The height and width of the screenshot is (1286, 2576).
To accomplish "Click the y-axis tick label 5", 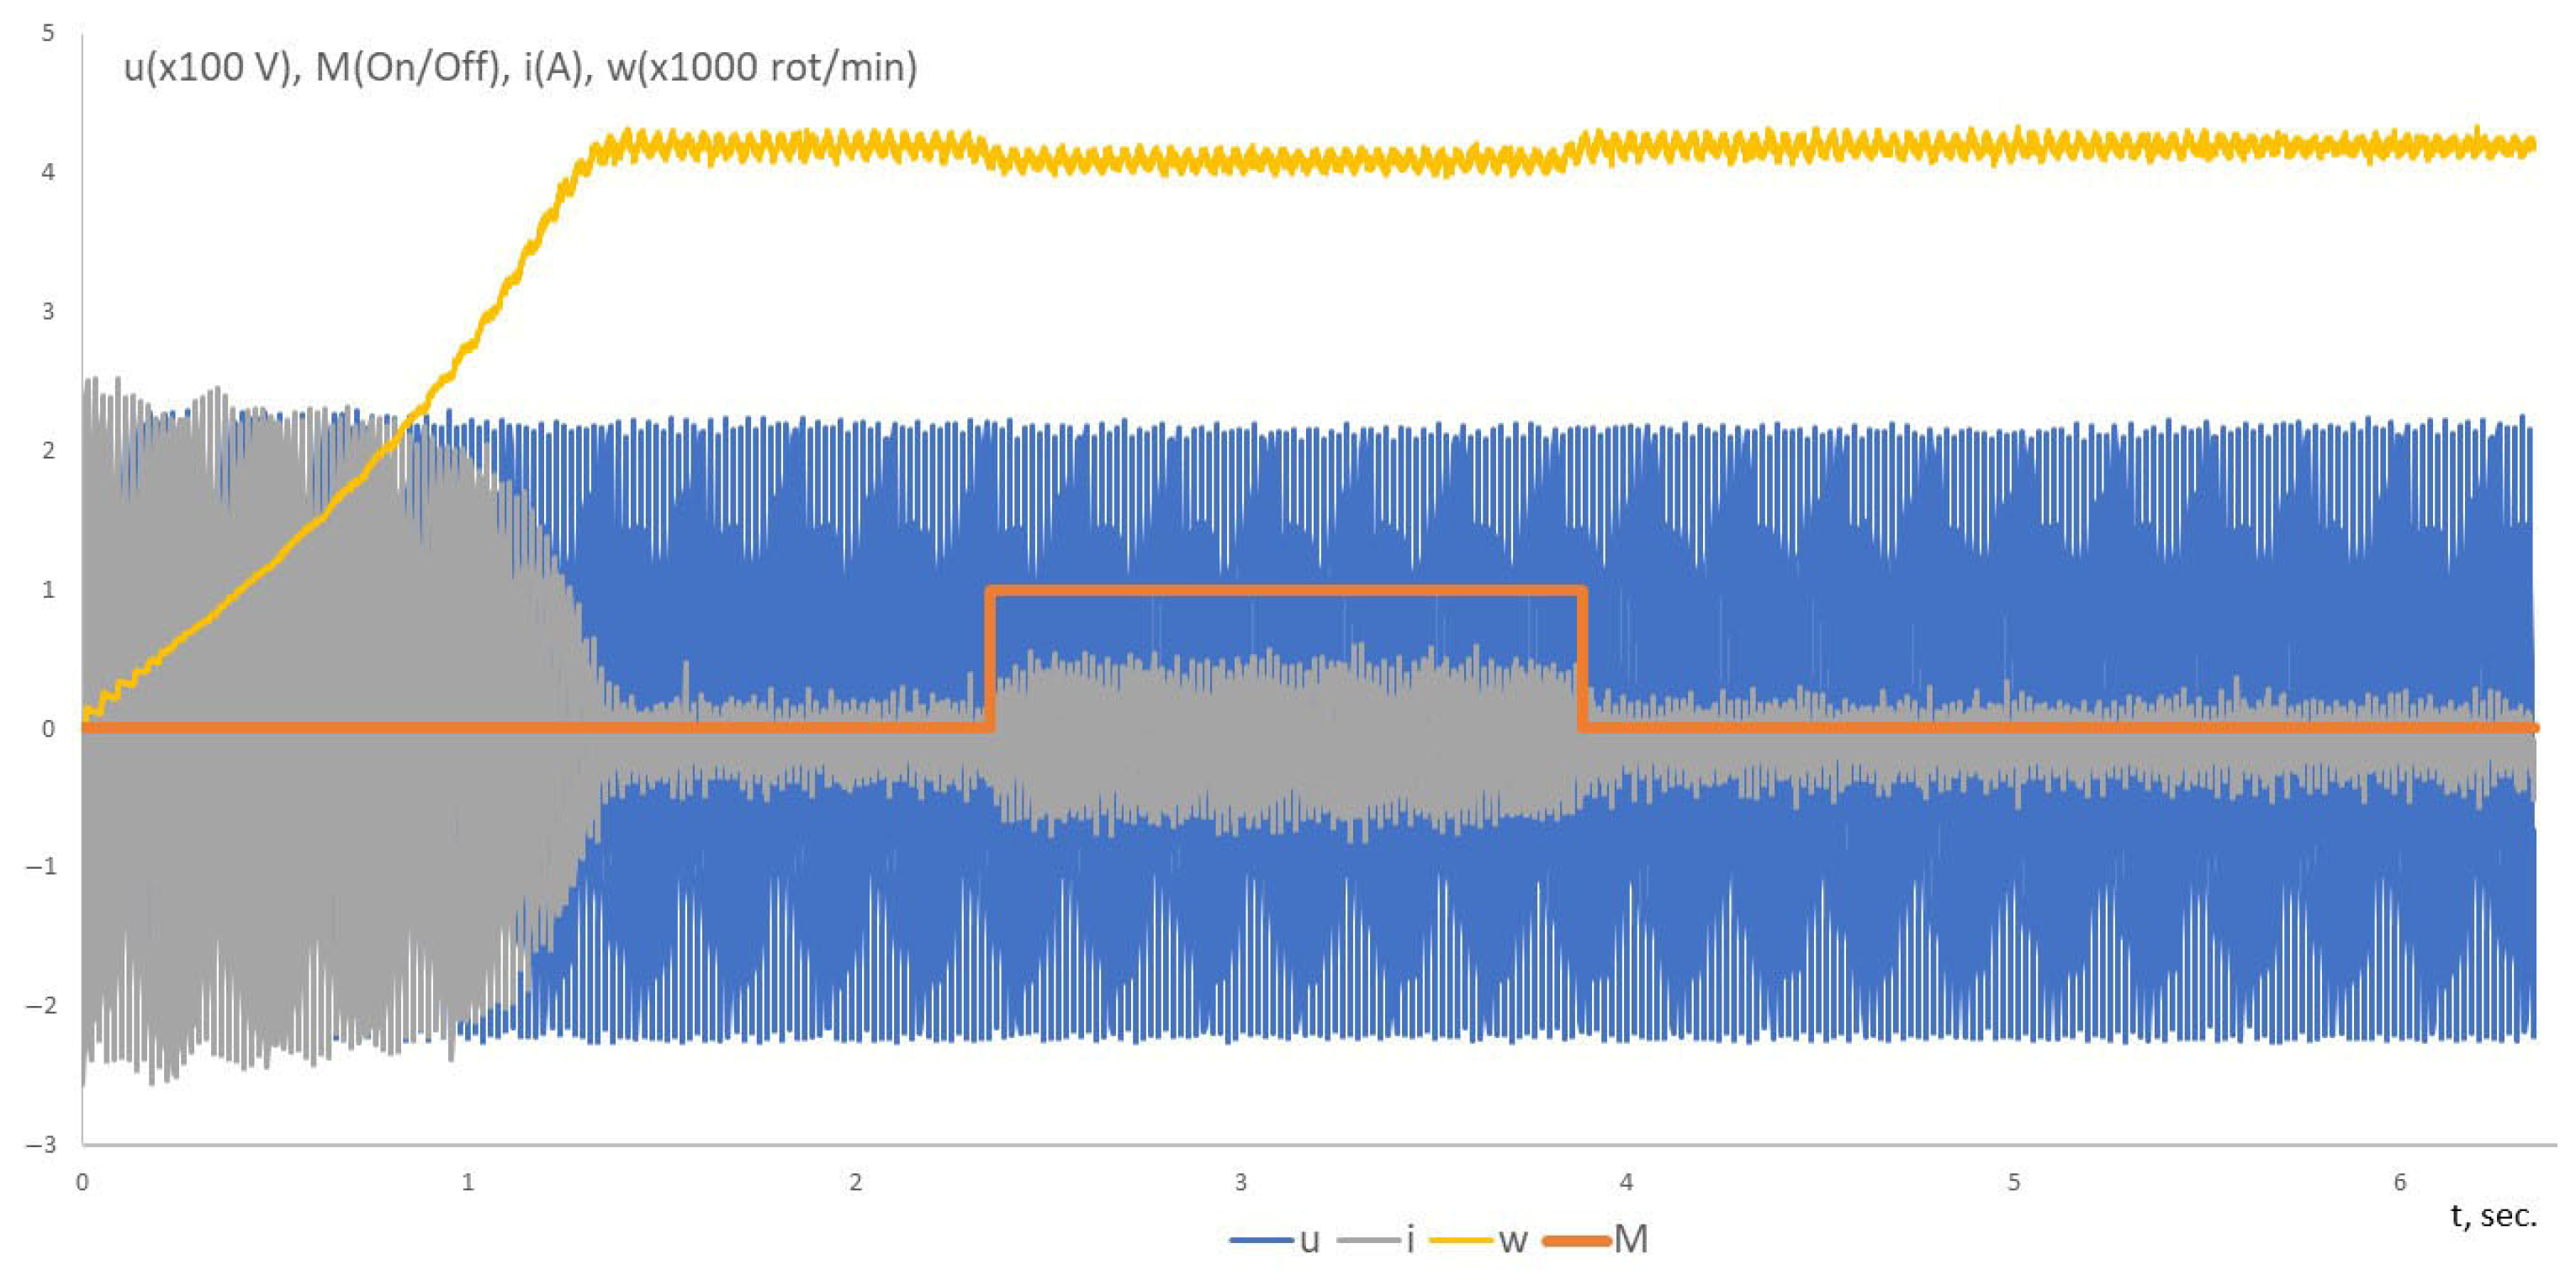I will tap(48, 33).
